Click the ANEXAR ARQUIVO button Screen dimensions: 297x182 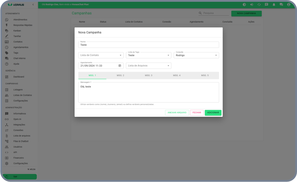(177, 113)
